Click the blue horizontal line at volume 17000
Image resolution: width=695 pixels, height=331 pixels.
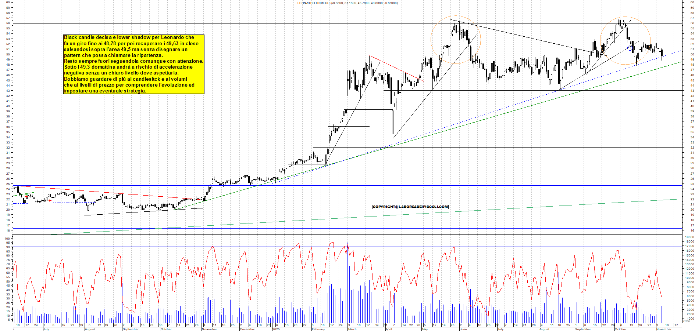[331, 246]
